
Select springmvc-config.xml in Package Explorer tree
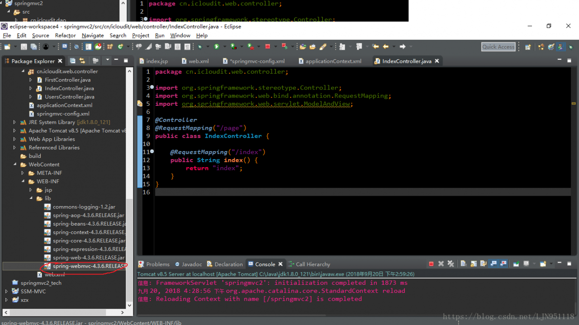pyautogui.click(x=63, y=114)
